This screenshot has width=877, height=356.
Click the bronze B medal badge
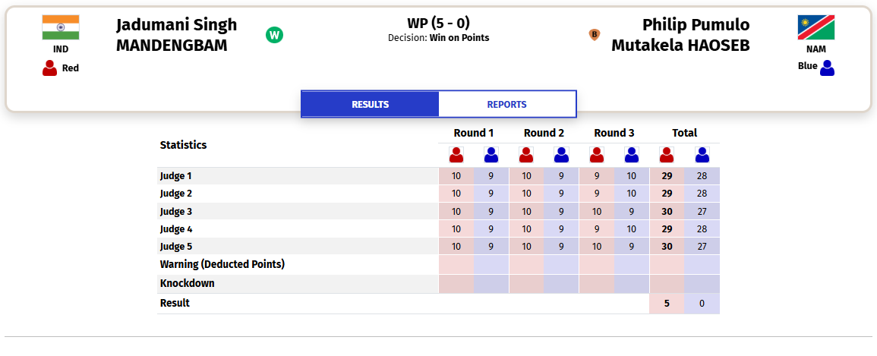(x=594, y=35)
